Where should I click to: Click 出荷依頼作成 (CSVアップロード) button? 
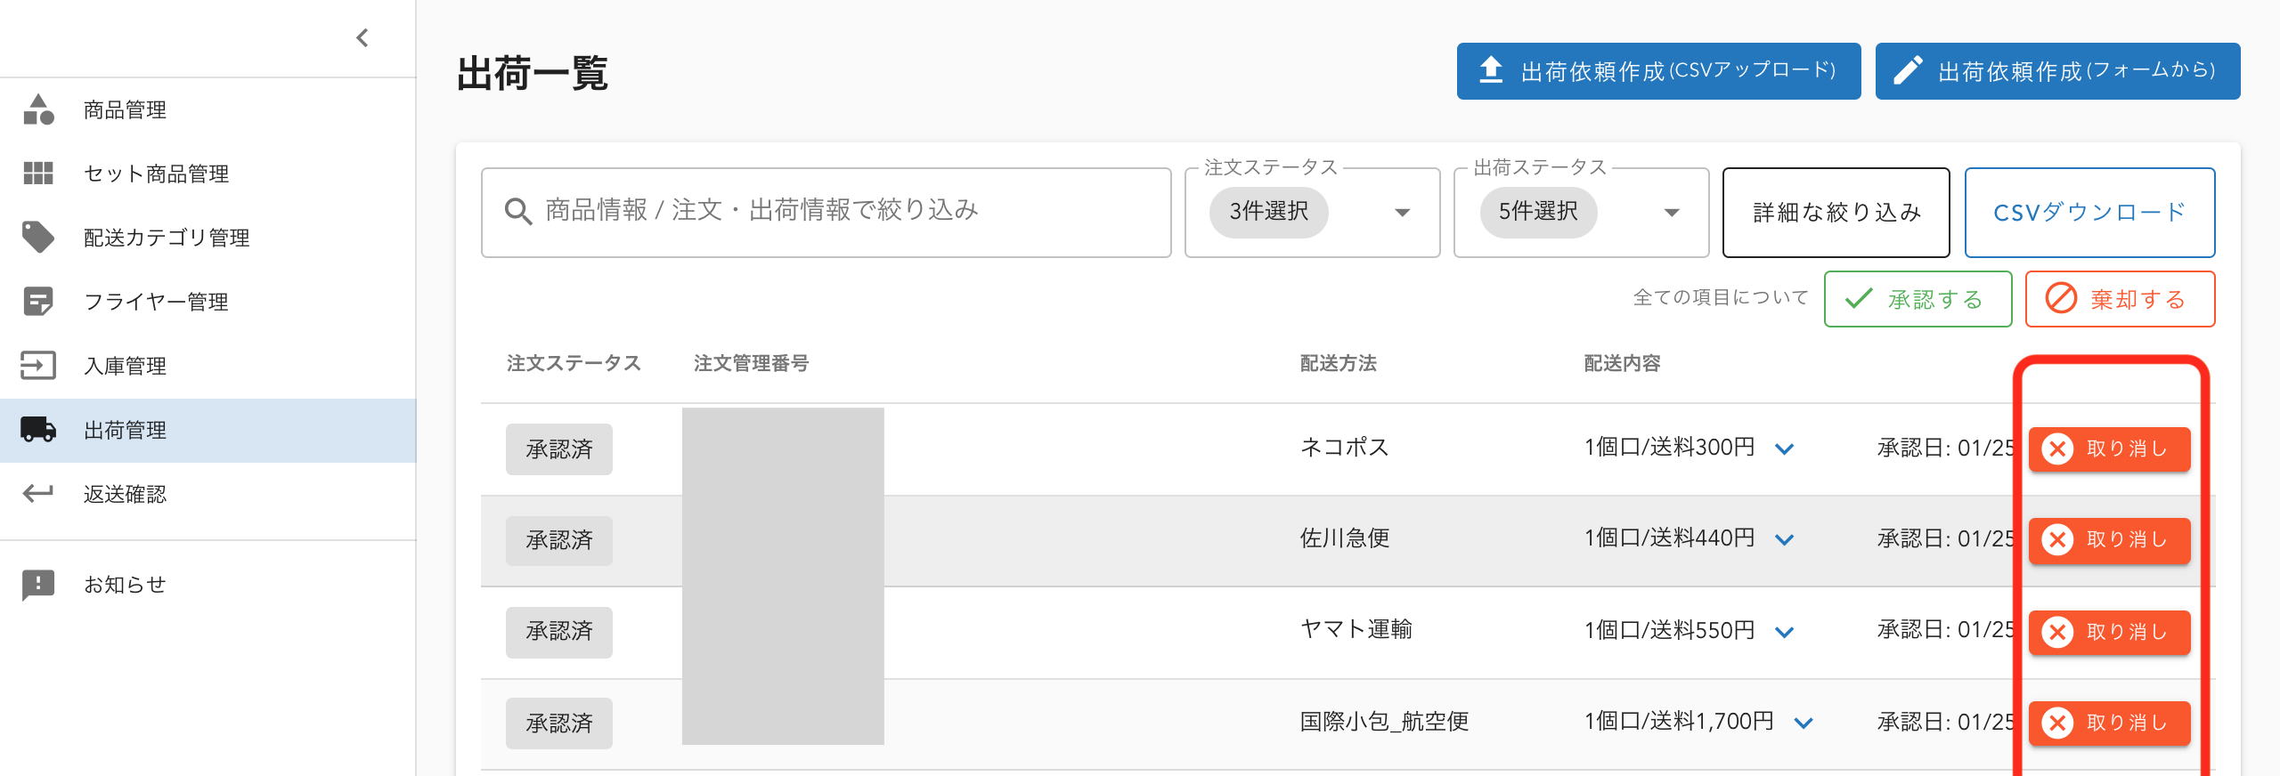point(1658,71)
